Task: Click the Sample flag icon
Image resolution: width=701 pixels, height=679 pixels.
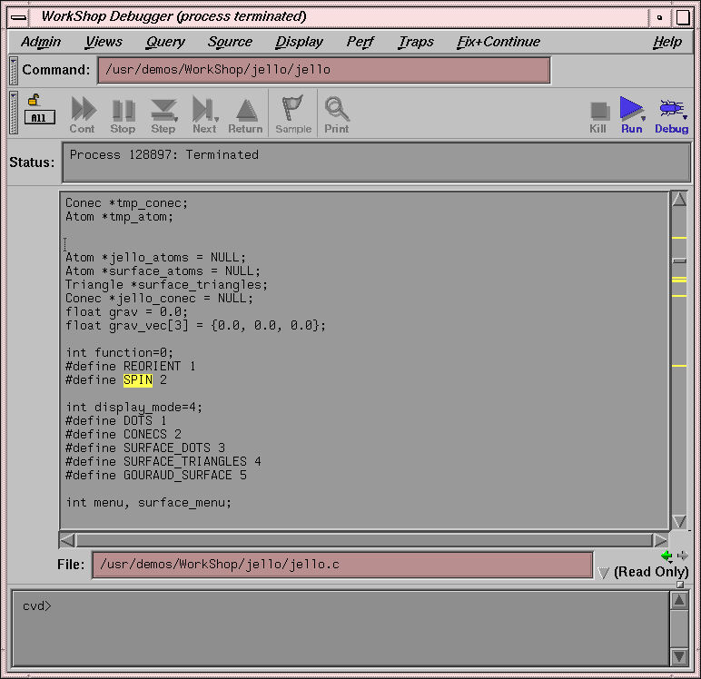Action: 292,113
